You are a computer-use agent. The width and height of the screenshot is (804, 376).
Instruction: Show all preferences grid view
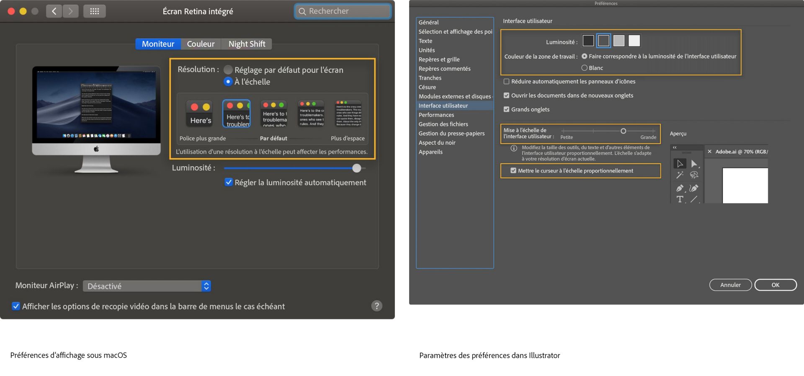click(x=95, y=11)
